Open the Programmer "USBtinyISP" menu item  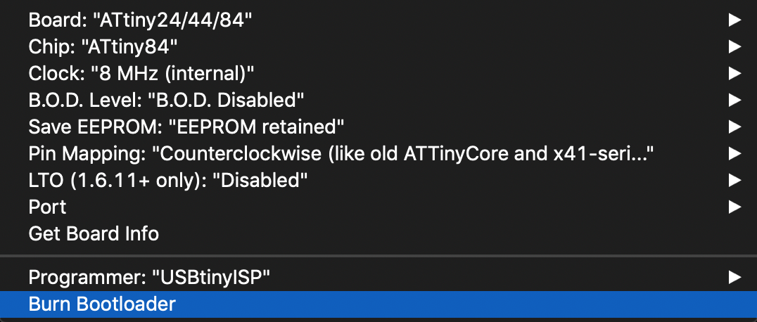(150, 277)
